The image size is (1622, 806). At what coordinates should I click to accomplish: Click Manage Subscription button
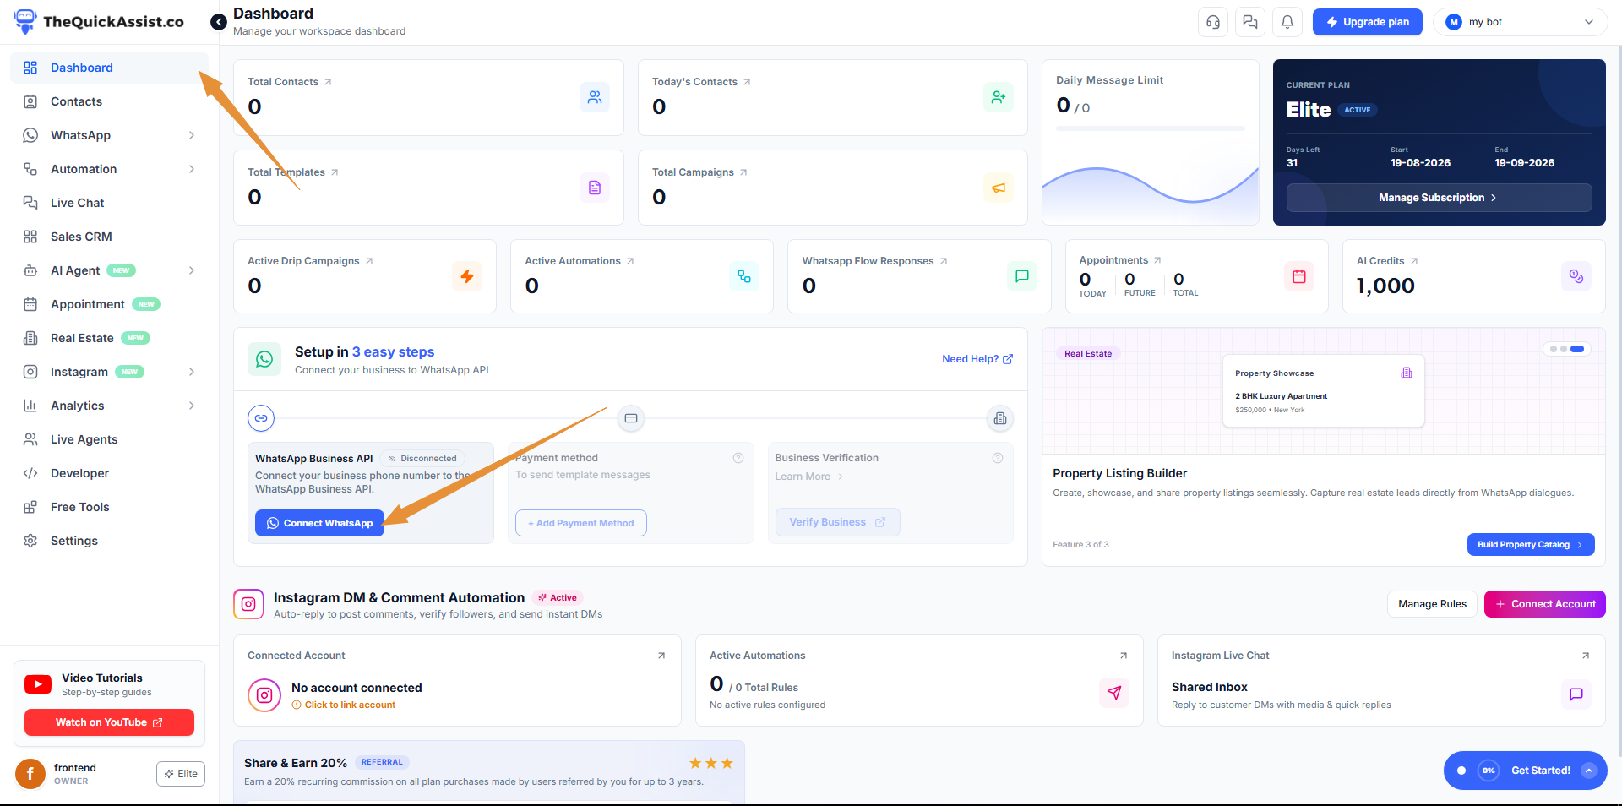tap(1439, 198)
